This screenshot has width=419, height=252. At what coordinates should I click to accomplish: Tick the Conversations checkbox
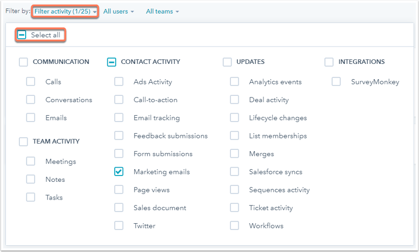point(31,100)
